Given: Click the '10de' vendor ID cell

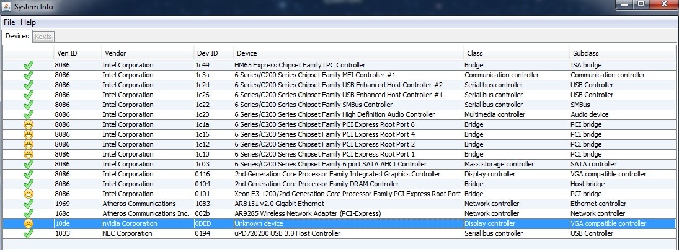Looking at the screenshot, I should click(x=78, y=223).
